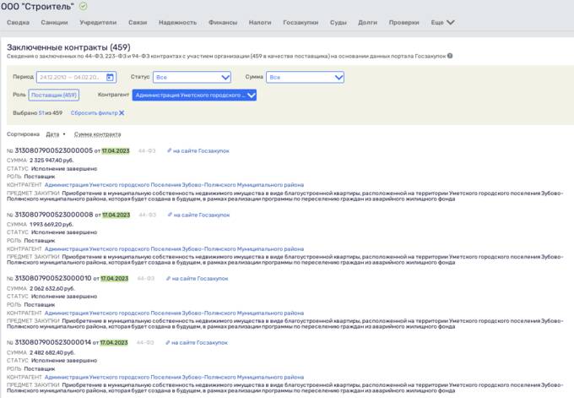Click link icon for contract 3130807900523000008

170,215
